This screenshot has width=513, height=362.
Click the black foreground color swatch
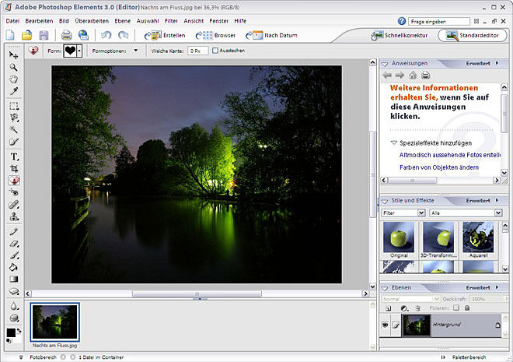[11, 333]
